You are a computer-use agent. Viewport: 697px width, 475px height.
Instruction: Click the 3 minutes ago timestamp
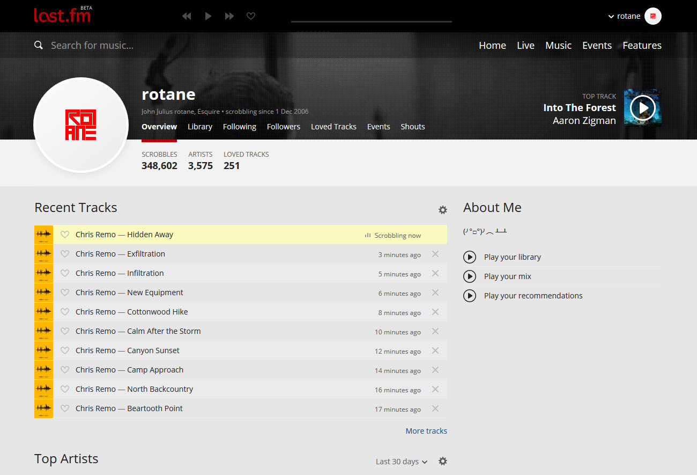coord(399,255)
